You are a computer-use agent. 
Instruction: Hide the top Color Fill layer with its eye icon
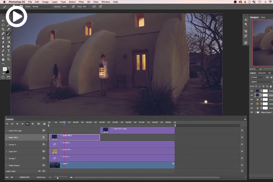(251, 90)
